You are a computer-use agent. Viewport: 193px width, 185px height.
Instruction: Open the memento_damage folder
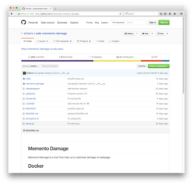[35, 84]
